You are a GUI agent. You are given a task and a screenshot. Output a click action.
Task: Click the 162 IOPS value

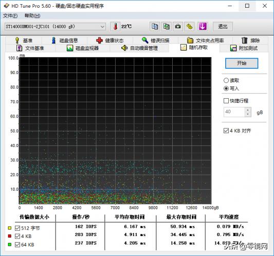click(86, 227)
